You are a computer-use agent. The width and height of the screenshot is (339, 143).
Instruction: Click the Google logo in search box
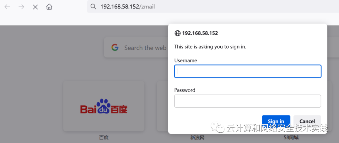[x=115, y=47]
